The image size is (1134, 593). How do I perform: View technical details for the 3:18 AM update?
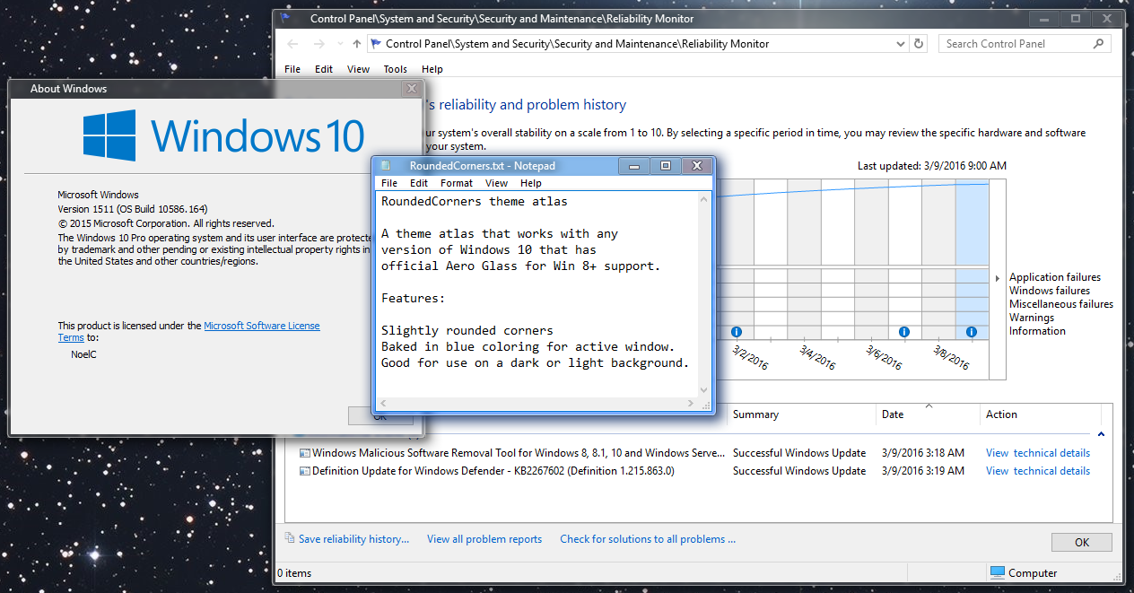(1038, 453)
